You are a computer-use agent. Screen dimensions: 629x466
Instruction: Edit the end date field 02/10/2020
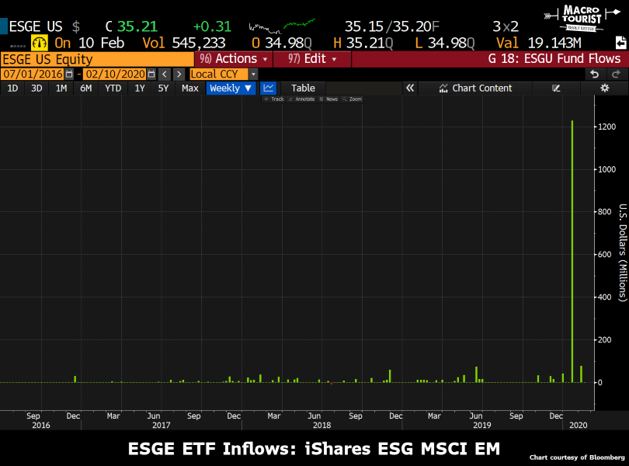click(x=116, y=75)
